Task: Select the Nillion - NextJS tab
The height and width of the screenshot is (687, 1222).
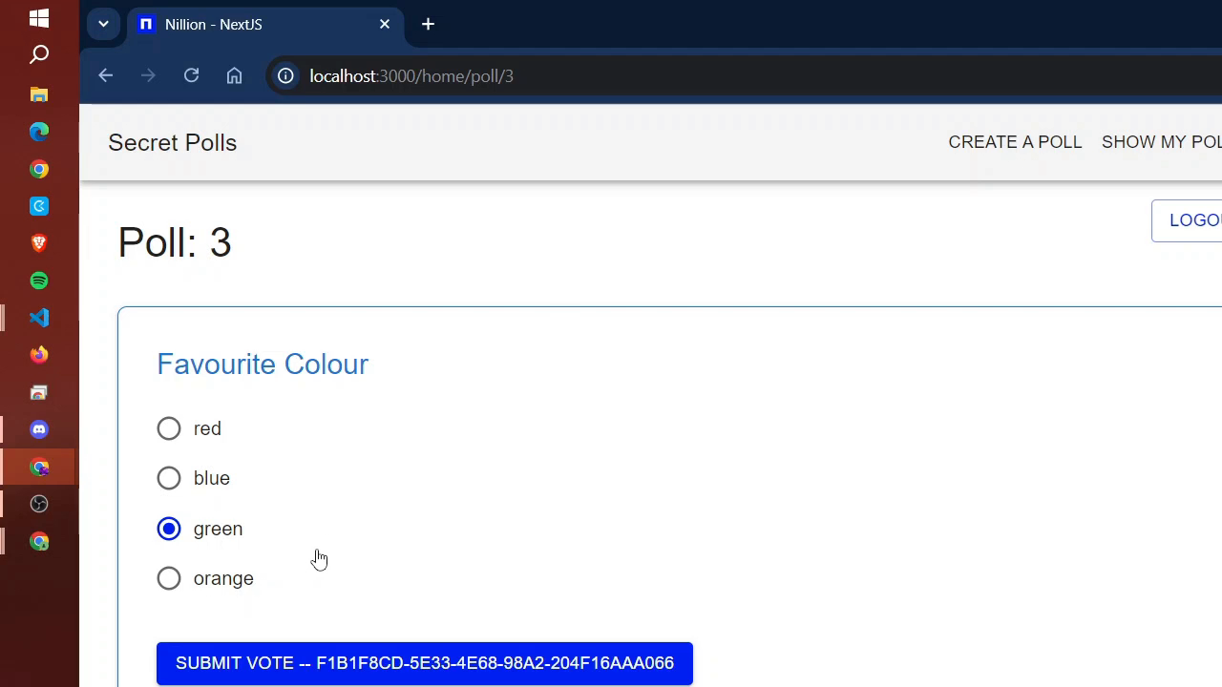Action: (x=265, y=24)
